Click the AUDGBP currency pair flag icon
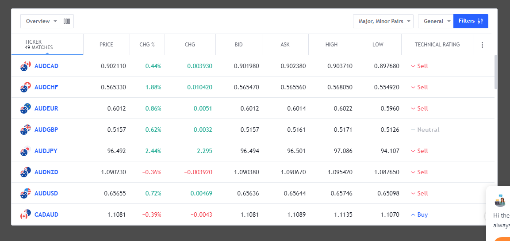Viewport: 510px width, 241px height. 25,130
